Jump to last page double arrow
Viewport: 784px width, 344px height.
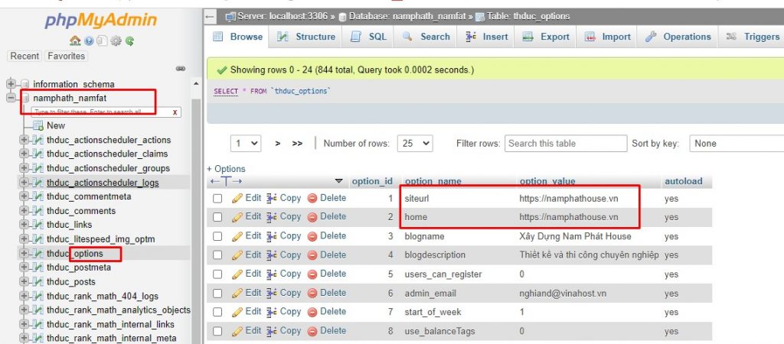[298, 143]
